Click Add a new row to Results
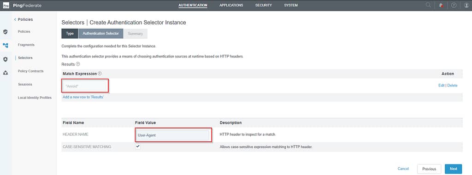Screen dimensions: 472x175 tap(83, 98)
